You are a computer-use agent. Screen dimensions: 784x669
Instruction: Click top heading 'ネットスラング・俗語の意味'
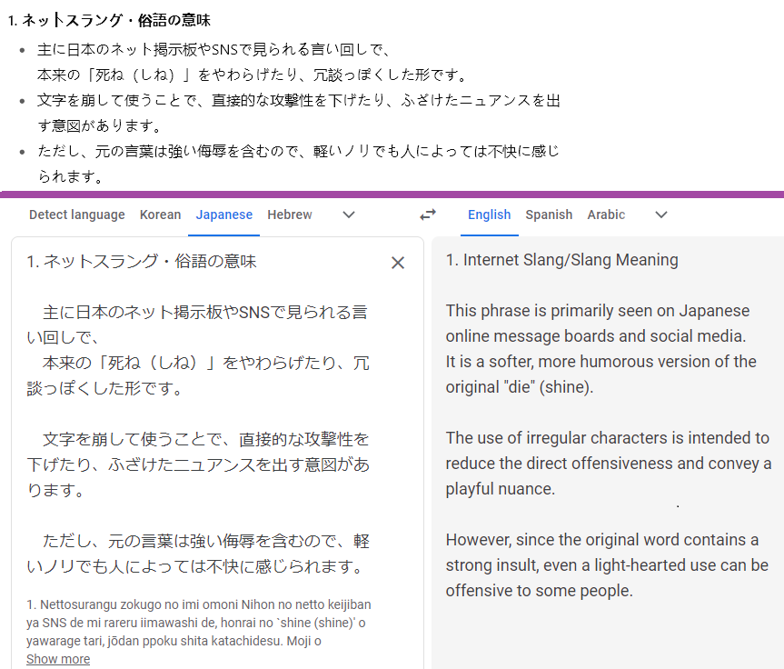coord(116,20)
